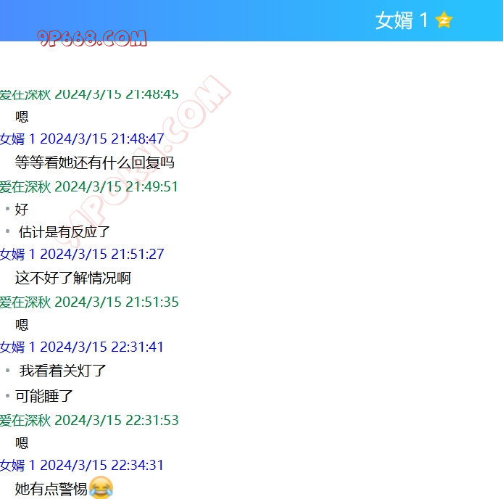Select message 等等看她还有什么回复吗
Viewport: 503px width, 499px height.
pos(94,162)
